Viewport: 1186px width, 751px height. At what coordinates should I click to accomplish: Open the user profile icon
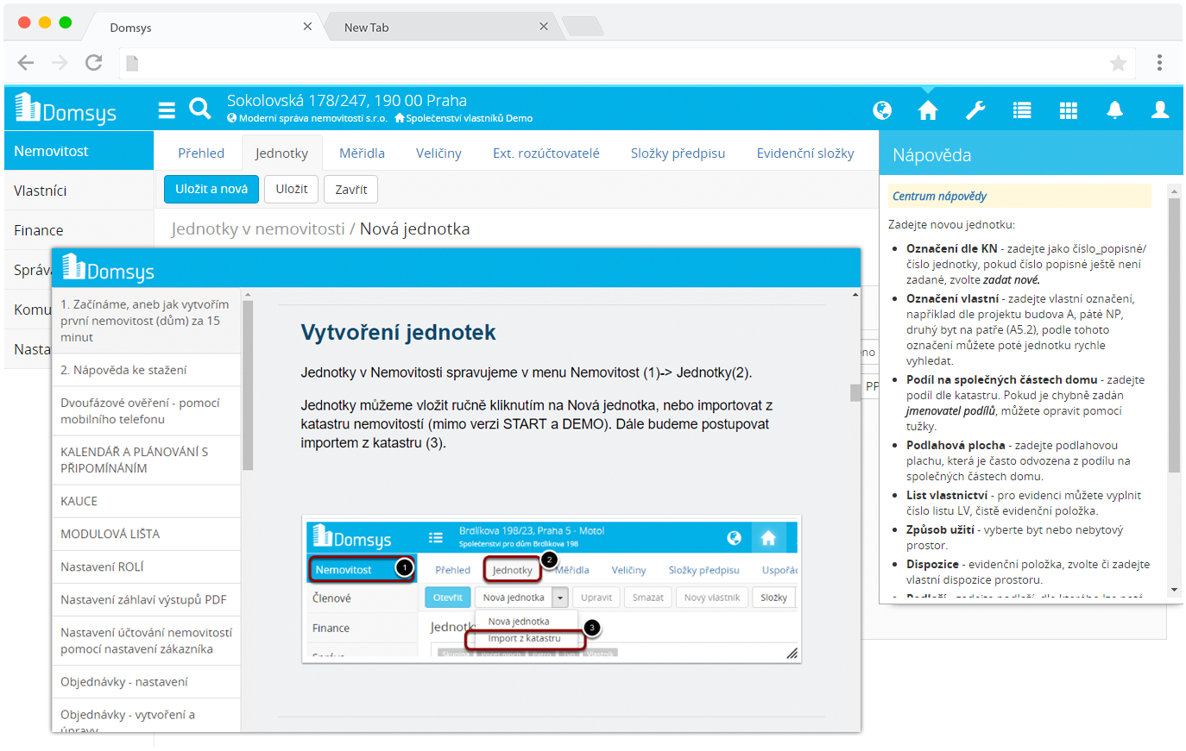1160,110
